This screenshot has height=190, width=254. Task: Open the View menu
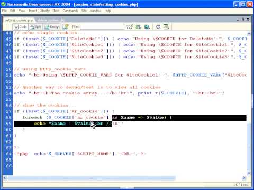tap(22, 11)
